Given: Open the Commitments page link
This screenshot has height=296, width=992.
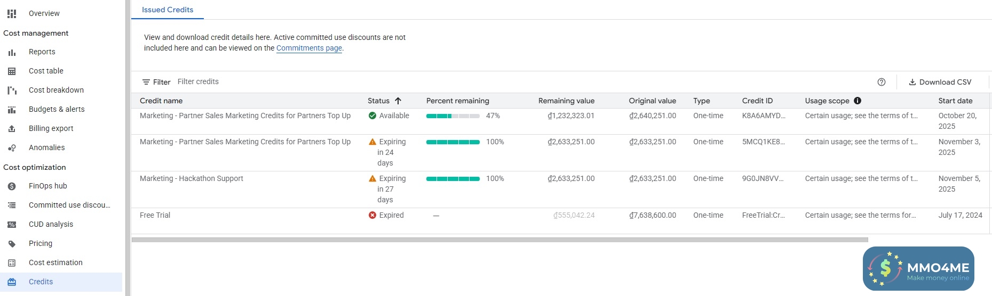Looking at the screenshot, I should point(309,48).
